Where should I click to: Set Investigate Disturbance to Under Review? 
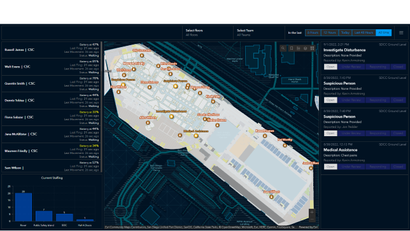point(351,67)
